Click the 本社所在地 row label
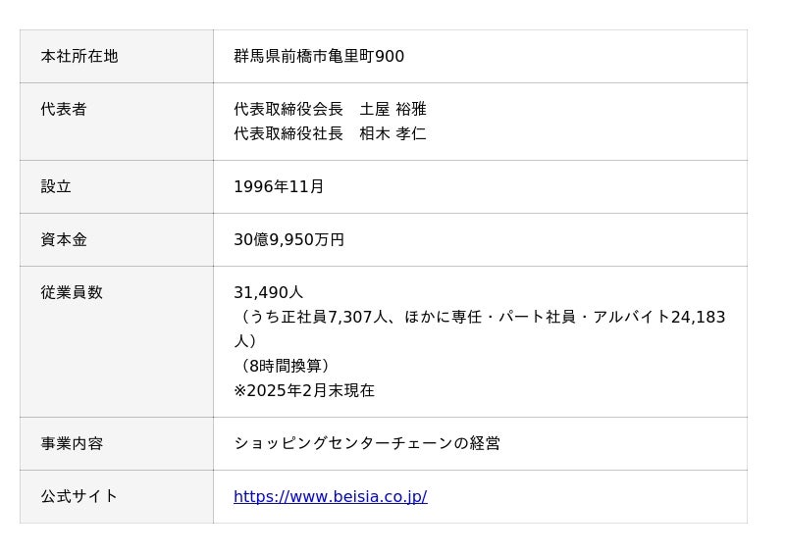 coord(79,56)
